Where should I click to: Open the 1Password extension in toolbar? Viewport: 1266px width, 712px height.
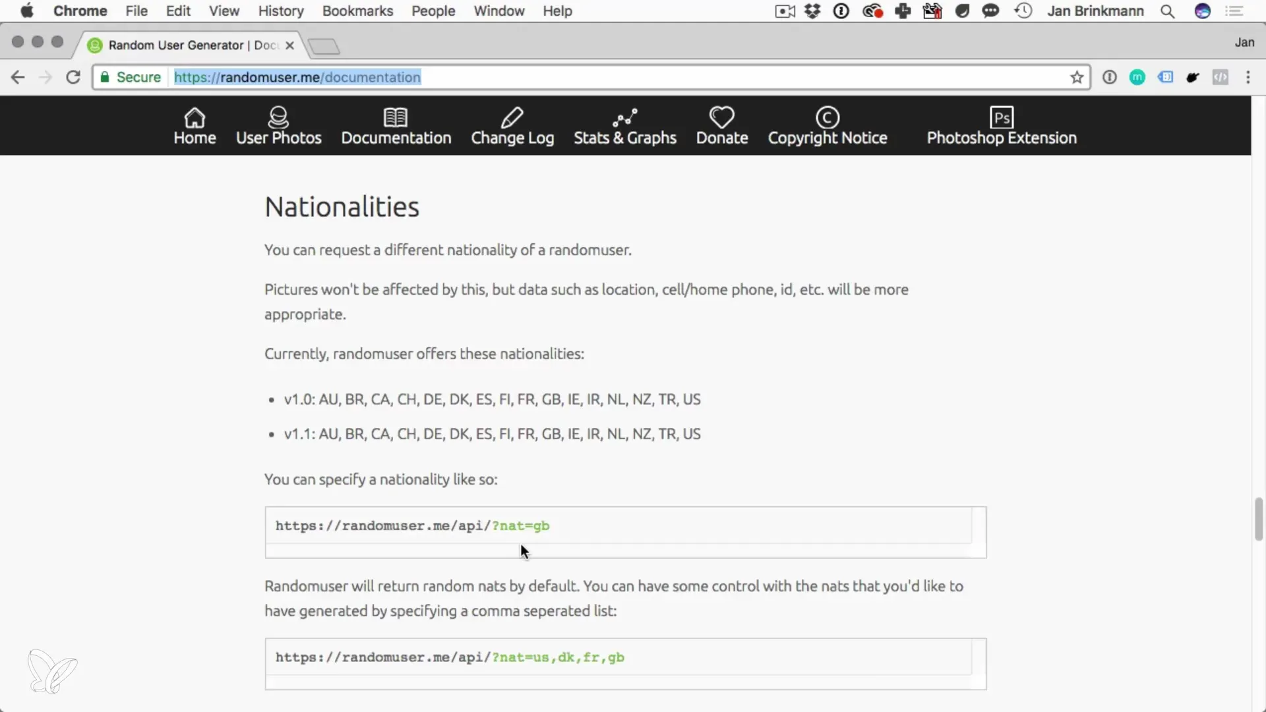click(1110, 77)
